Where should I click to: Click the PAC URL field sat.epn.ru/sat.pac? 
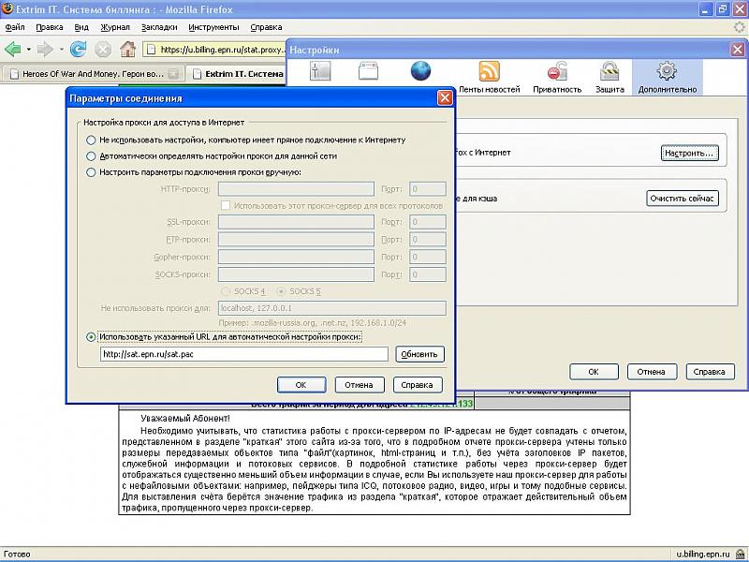(x=244, y=354)
